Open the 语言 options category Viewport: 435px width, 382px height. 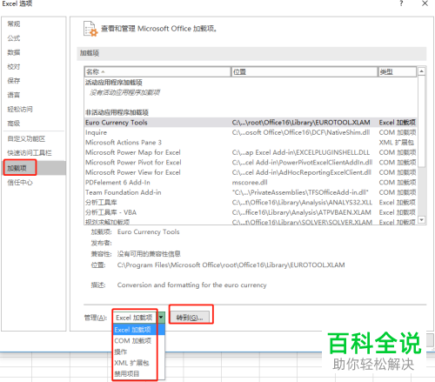[14, 95]
